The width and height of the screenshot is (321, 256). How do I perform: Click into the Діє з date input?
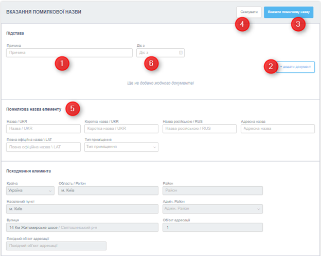[x=156, y=53]
